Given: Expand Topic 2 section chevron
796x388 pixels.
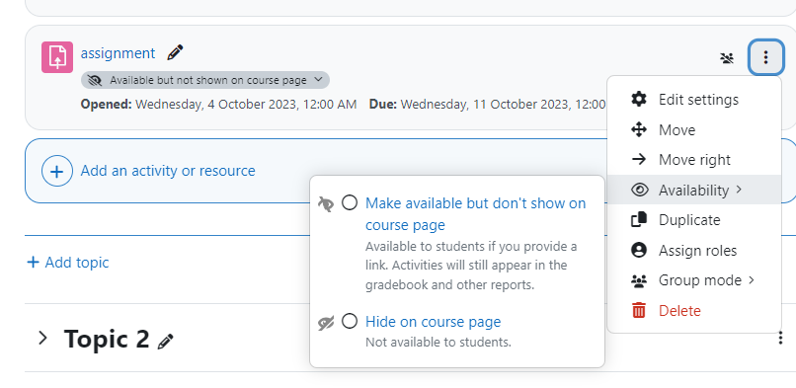Looking at the screenshot, I should (43, 338).
